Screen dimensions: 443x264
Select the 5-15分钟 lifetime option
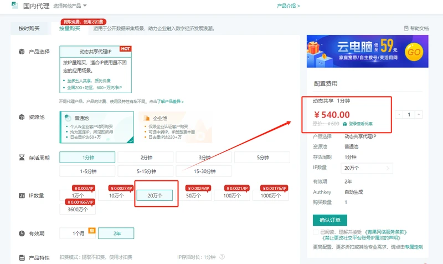pos(146,171)
